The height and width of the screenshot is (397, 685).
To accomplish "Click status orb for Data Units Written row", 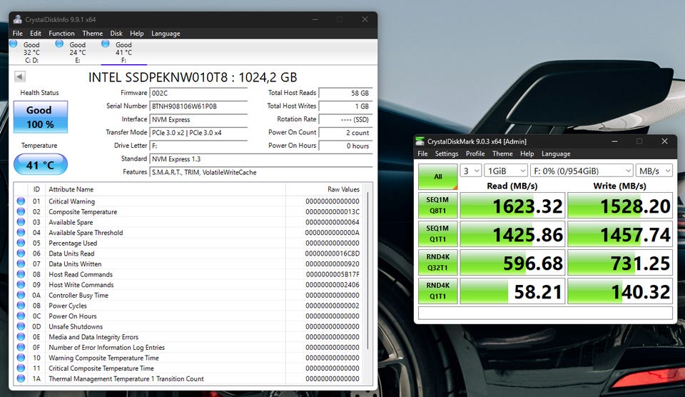I will click(x=21, y=264).
